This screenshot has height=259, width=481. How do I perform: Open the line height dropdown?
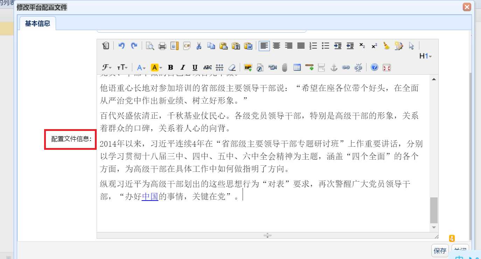point(219,68)
